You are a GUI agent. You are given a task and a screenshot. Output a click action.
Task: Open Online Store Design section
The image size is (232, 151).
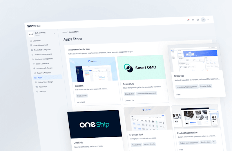(46, 82)
